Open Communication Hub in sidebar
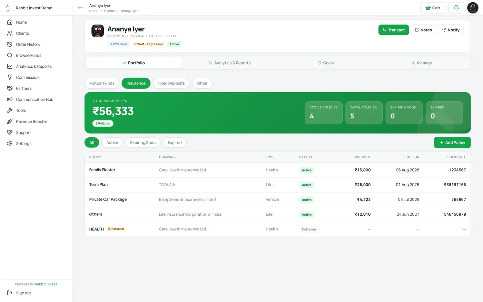This screenshot has width=483, height=302. click(34, 99)
